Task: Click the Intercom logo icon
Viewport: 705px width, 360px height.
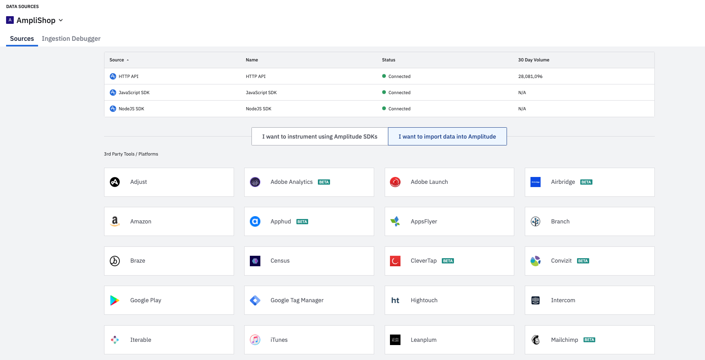Action: (x=536, y=300)
